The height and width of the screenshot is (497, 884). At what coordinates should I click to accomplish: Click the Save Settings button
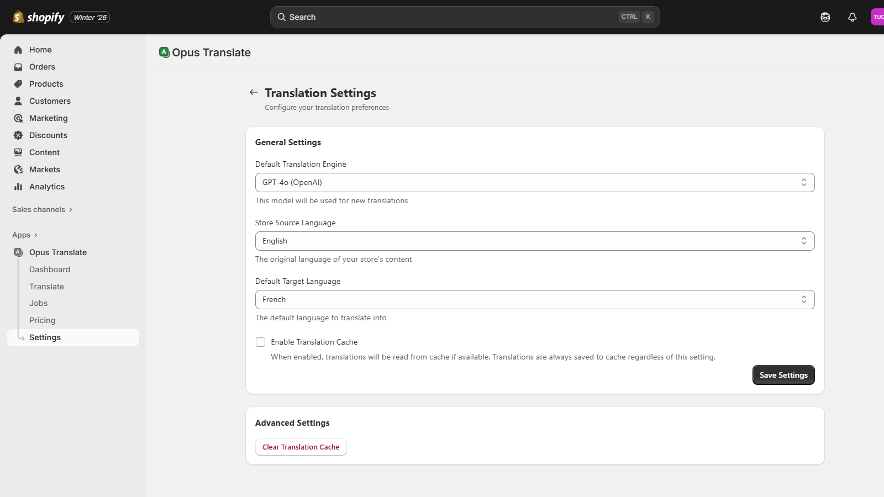pos(783,375)
